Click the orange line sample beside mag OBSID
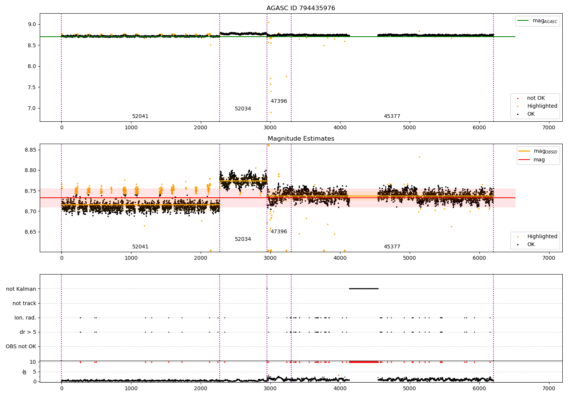Image resolution: width=568 pixels, height=397 pixels. click(x=524, y=151)
